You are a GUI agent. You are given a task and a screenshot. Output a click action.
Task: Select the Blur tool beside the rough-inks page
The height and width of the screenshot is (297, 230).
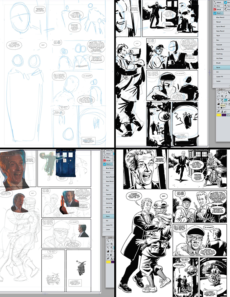click(x=218, y=107)
